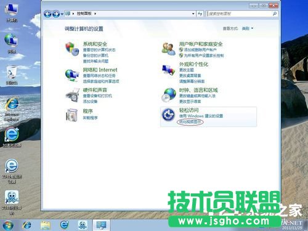
Task: Open the 轻松访问 heading link
Action: [x=188, y=110]
